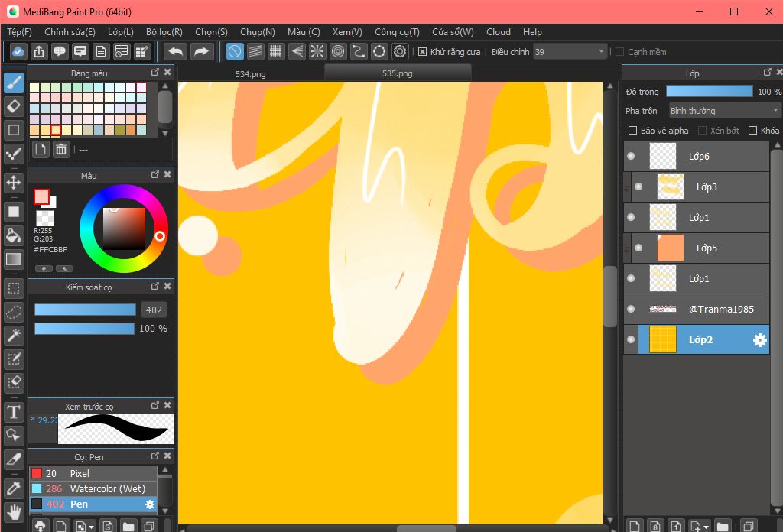Select the Pixel brush
783x532 pixels.
click(x=93, y=473)
